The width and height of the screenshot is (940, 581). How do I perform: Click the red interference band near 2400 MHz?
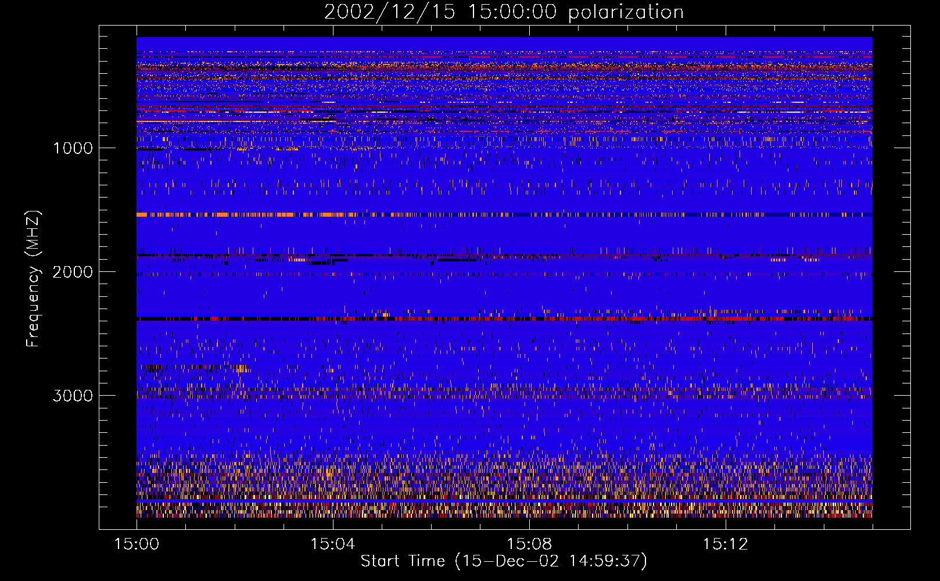(x=504, y=318)
